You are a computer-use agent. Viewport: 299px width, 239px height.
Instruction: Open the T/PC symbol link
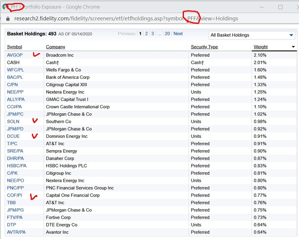[12, 144]
